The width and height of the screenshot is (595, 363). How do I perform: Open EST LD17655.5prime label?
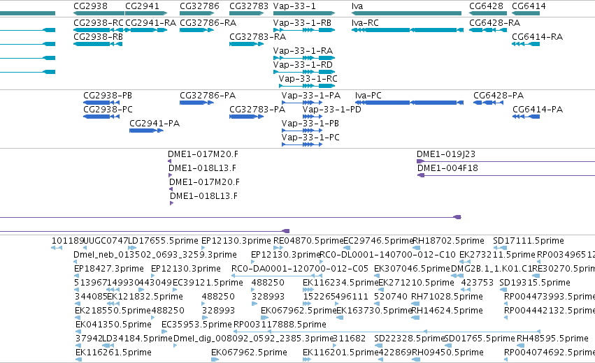point(163,241)
